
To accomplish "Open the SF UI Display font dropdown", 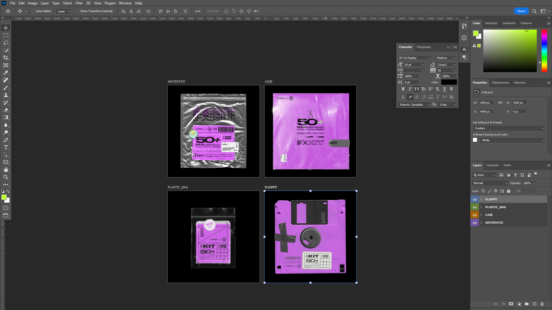I will point(430,57).
